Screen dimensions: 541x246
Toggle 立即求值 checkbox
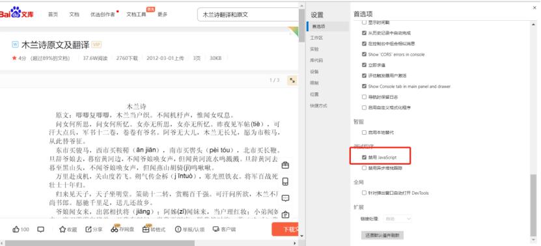coord(364,65)
